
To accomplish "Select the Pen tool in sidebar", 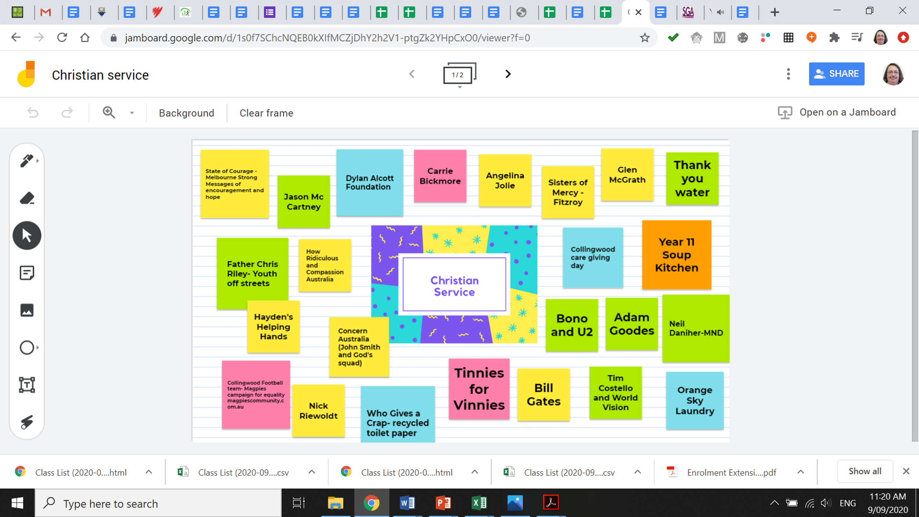I will pyautogui.click(x=26, y=161).
